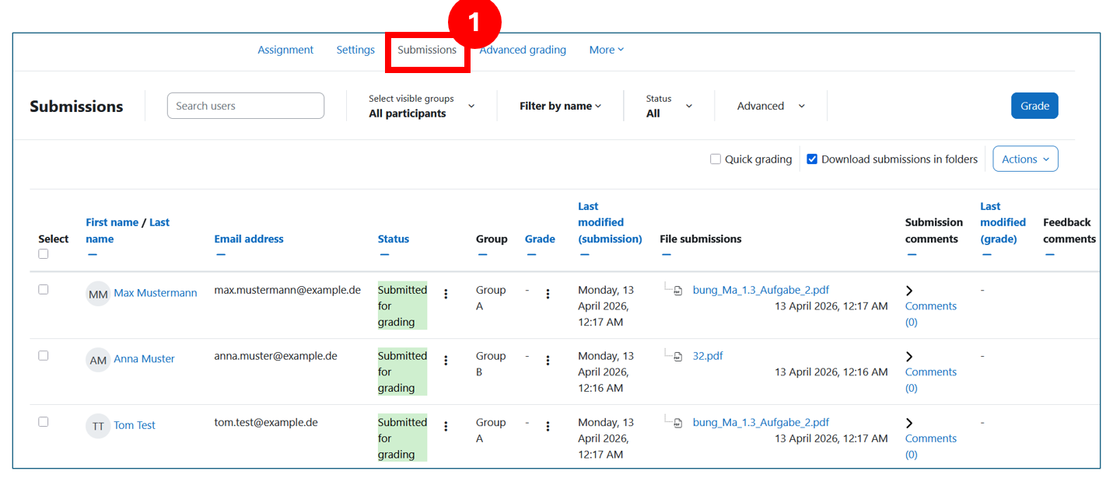Screen dimensions: 1113x478
Task: Switch to the Assignment tab
Action: pos(285,50)
